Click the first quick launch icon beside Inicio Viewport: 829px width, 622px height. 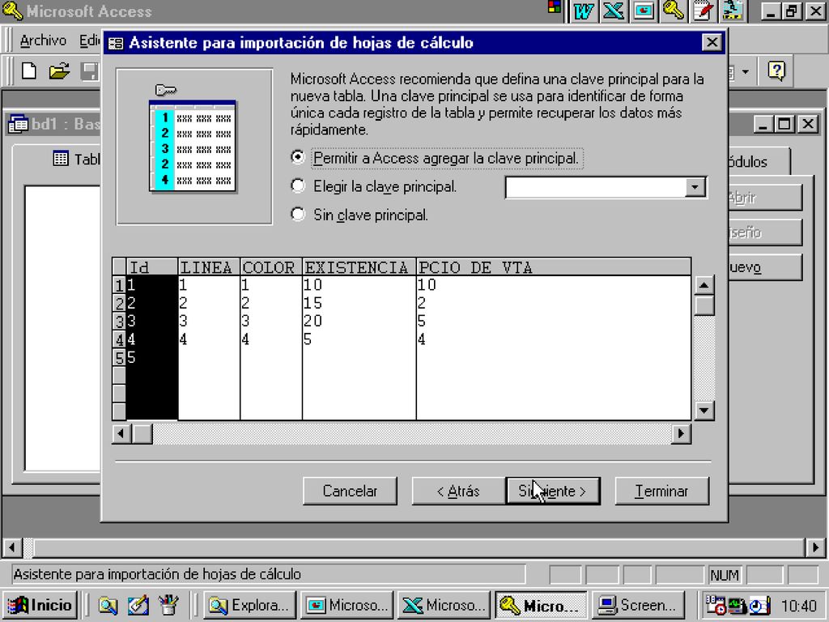[108, 605]
